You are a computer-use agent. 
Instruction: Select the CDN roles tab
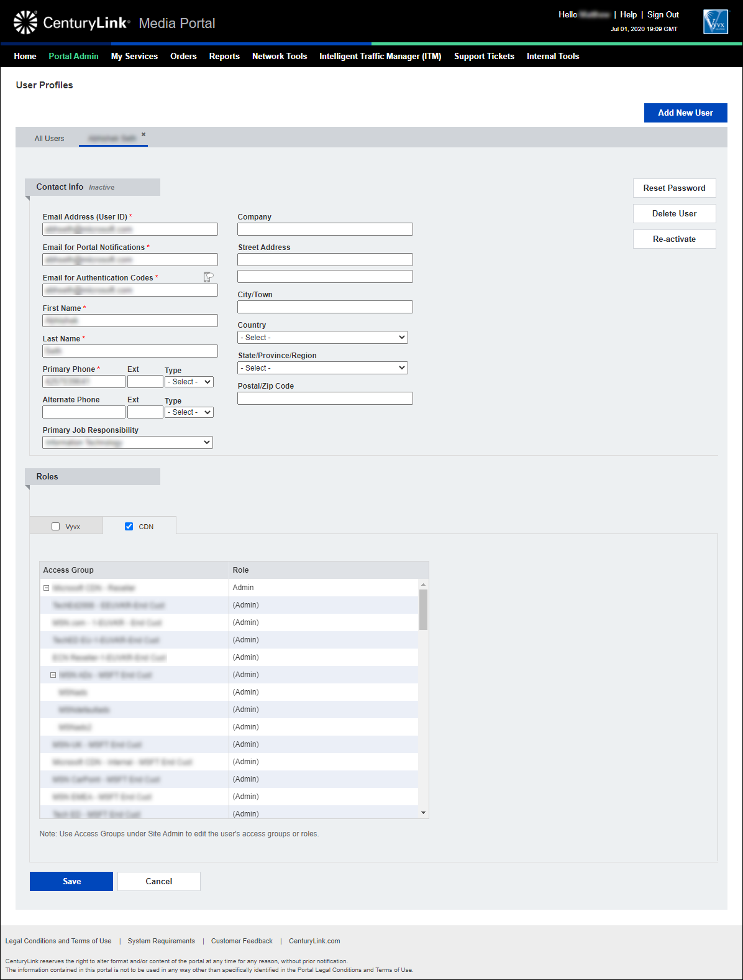point(140,526)
